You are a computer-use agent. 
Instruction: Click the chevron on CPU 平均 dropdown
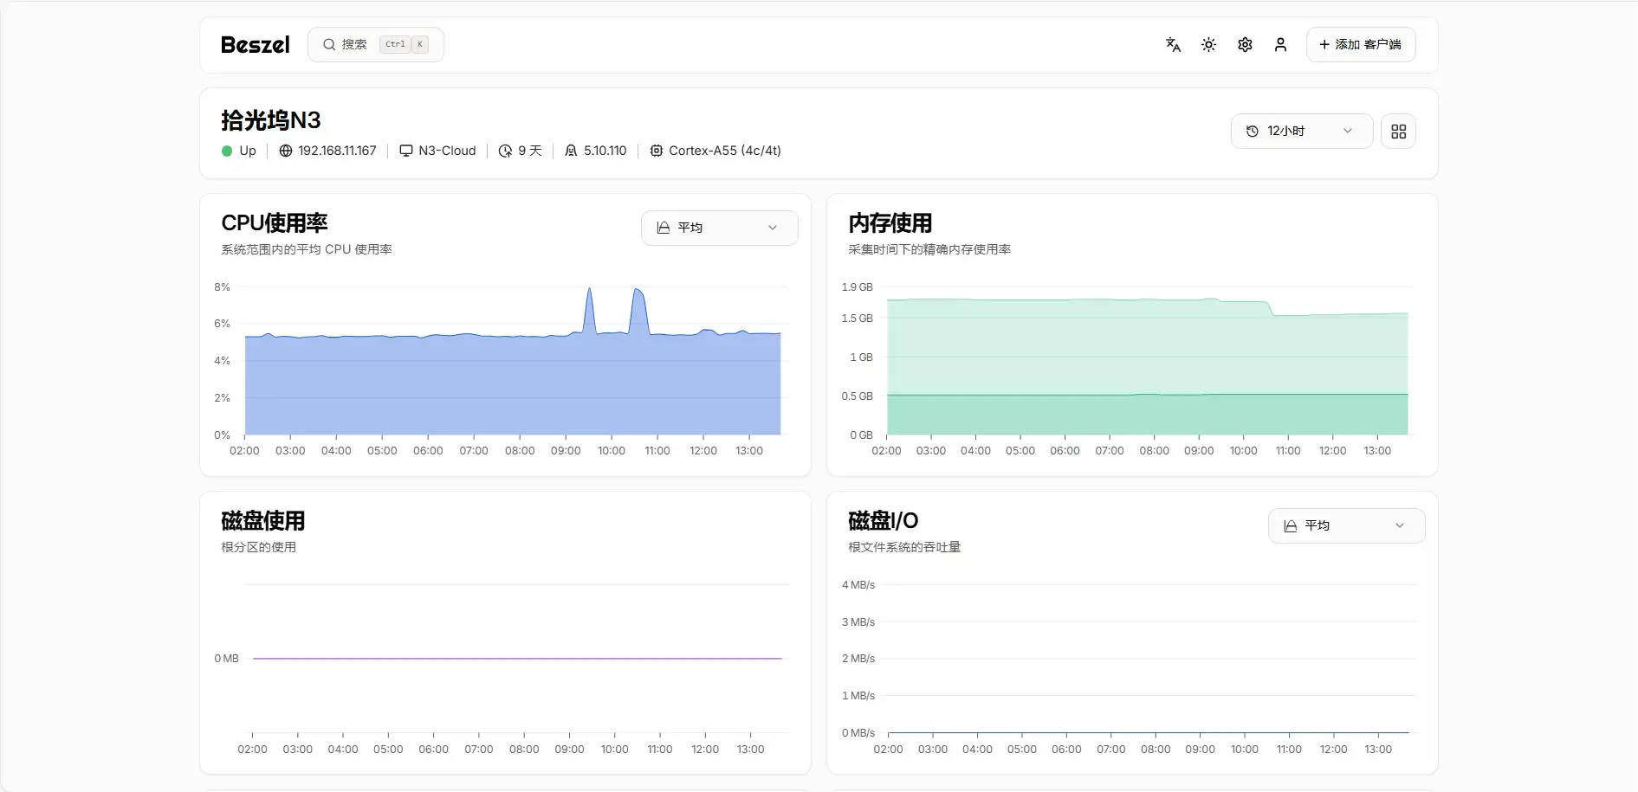(773, 228)
